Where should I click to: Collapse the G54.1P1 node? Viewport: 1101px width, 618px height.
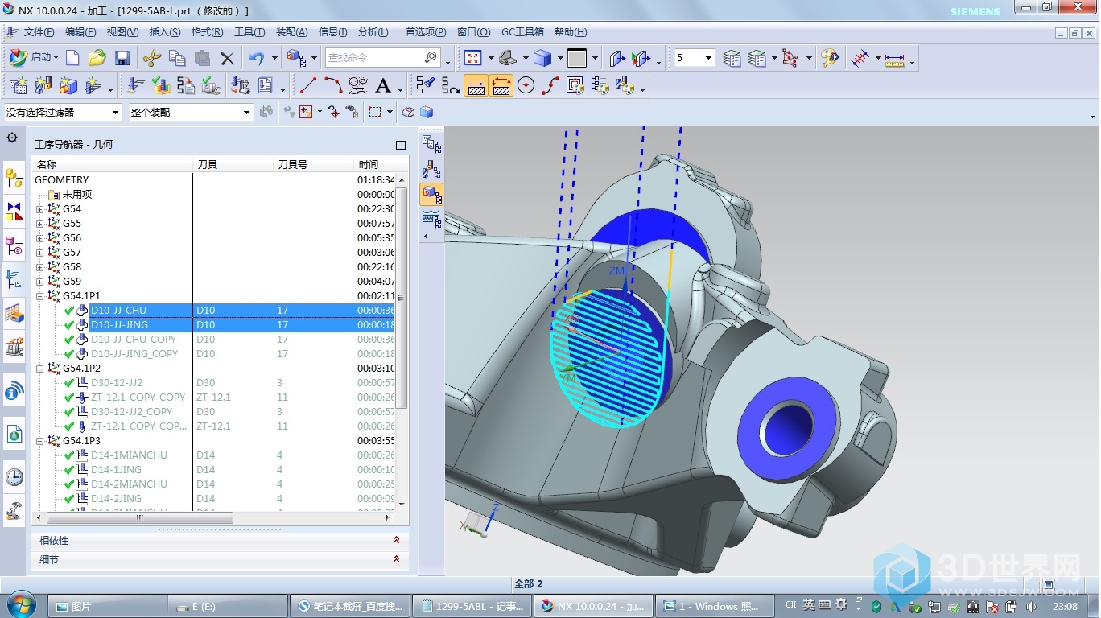tap(40, 296)
